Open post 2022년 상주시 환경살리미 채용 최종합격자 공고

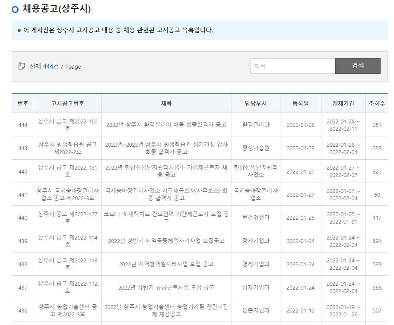[x=166, y=125]
